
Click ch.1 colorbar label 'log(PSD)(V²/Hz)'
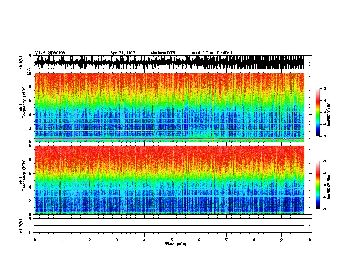coord(329,115)
